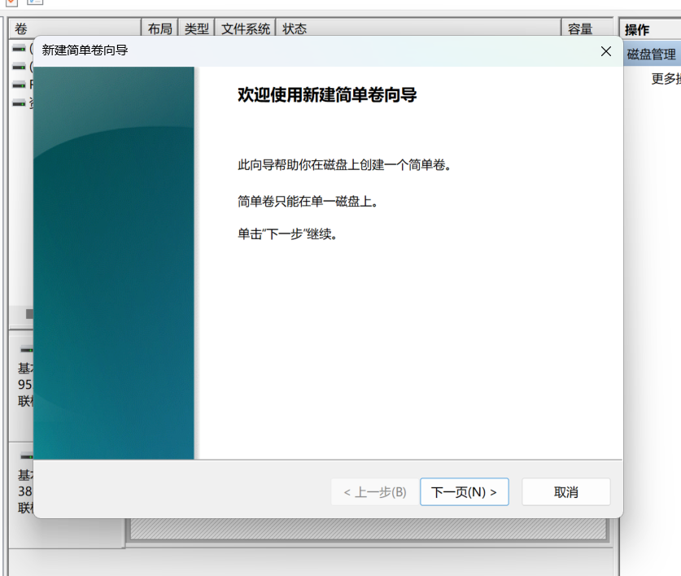Click the disk icon above the 95 size label
Screen dimensions: 681x576
27,349
